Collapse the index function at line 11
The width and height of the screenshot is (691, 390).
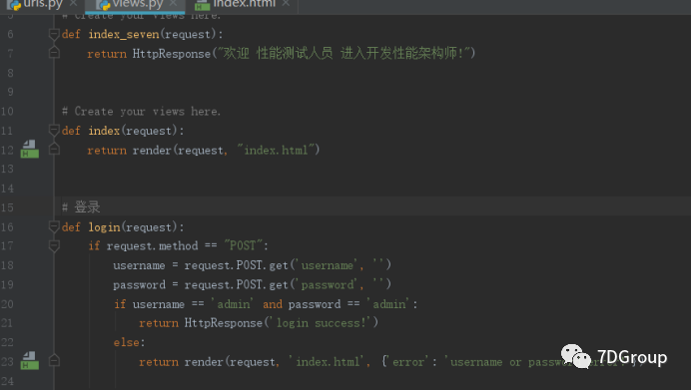point(54,131)
